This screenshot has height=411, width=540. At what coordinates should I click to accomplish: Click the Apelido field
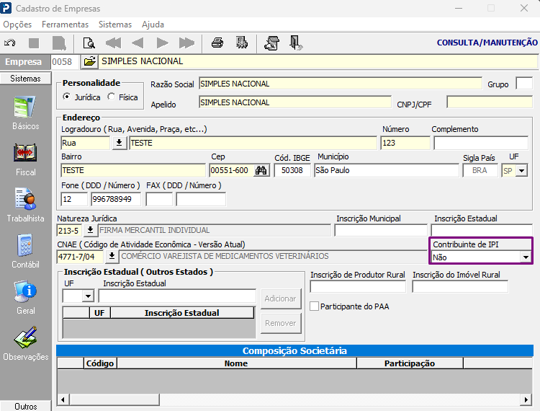(294, 102)
